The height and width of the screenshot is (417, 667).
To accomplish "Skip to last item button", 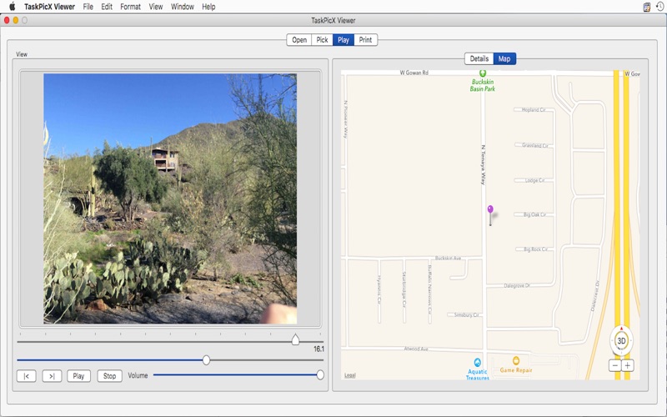I will (52, 376).
